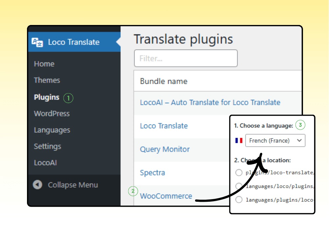Open LocoAI – Auto Translate bundle link
The image size is (329, 230).
click(210, 103)
